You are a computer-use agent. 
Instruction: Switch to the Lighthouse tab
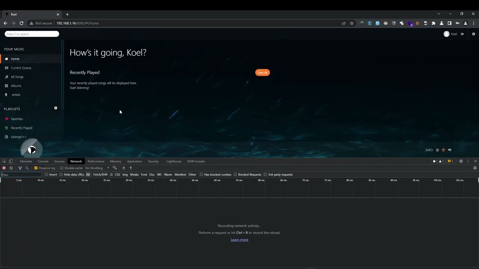pyautogui.click(x=174, y=161)
